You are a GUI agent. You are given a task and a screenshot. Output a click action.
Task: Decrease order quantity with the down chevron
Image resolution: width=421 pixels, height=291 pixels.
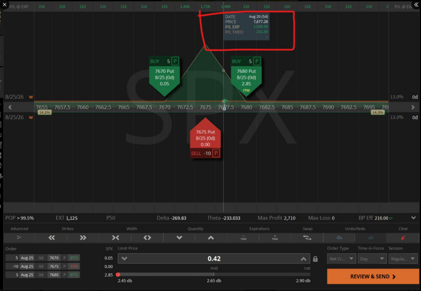[179, 237]
